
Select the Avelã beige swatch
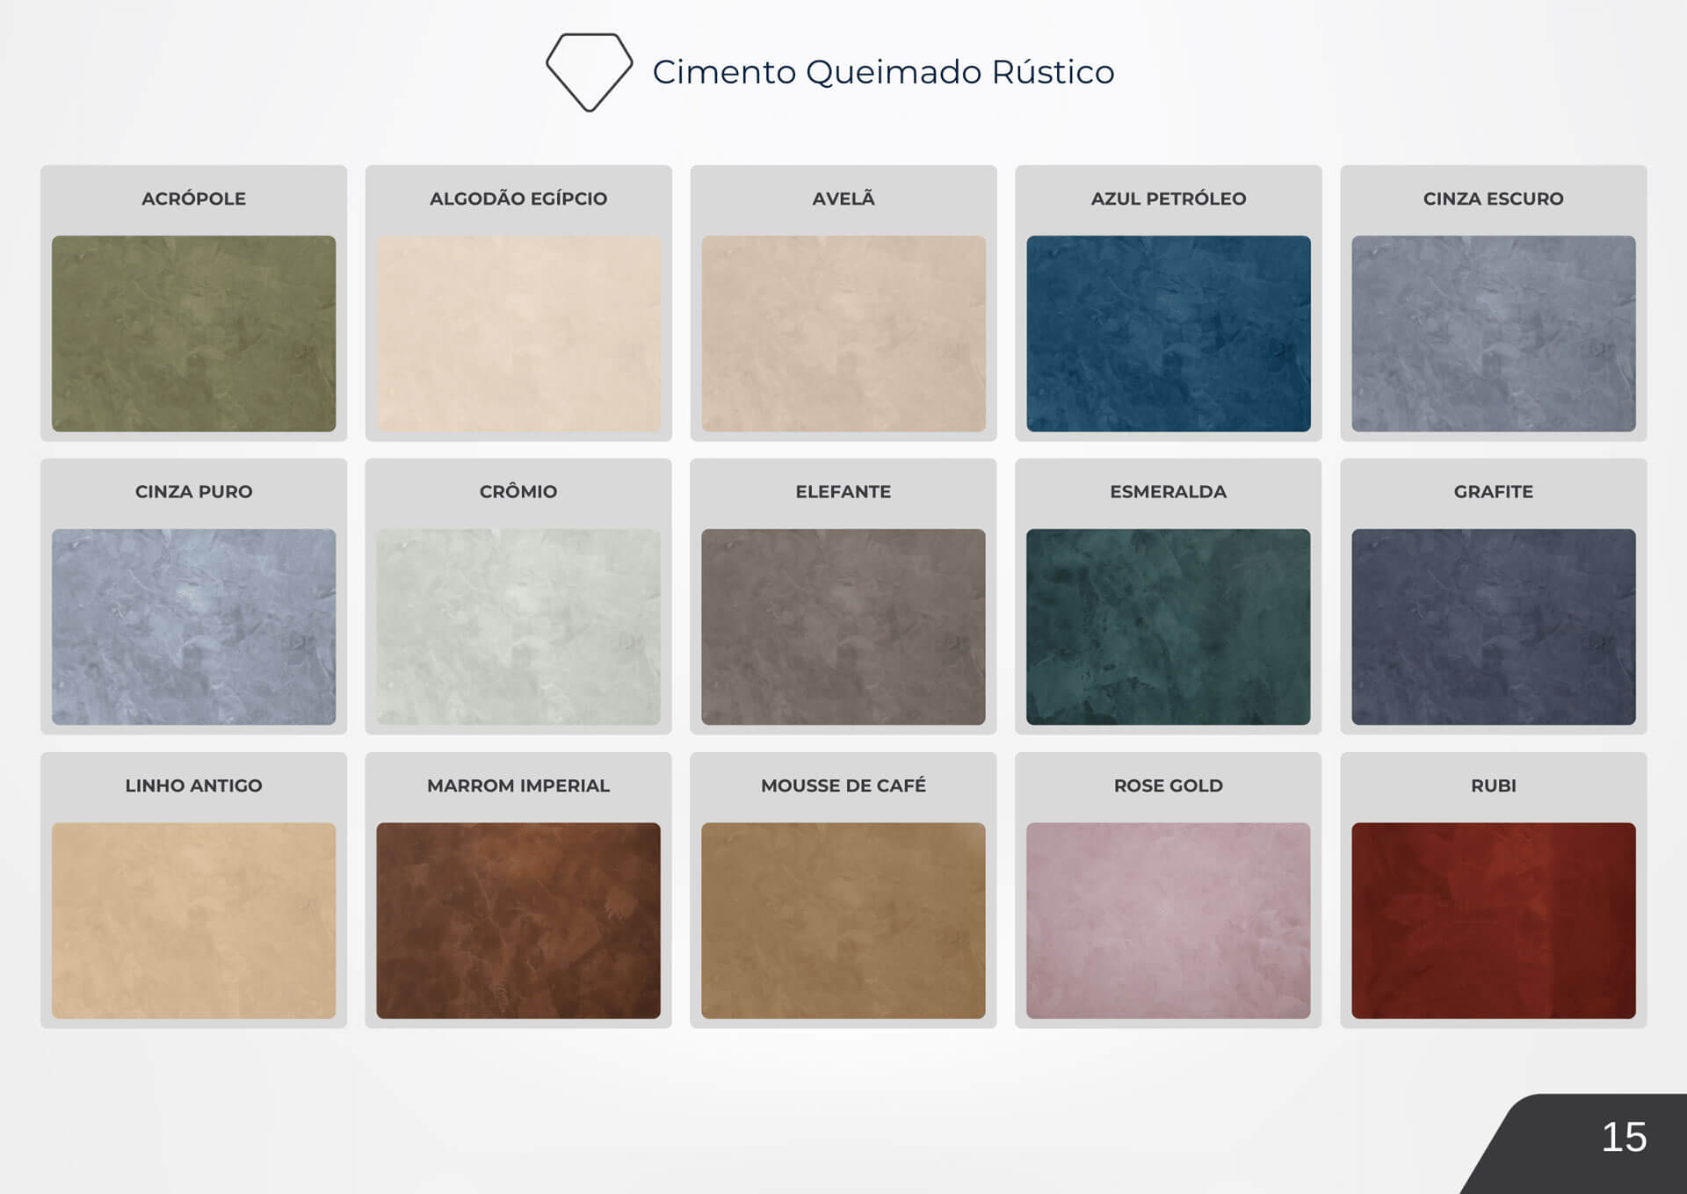point(843,333)
